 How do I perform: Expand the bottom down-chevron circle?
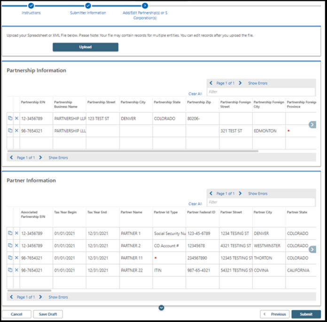click(161, 308)
